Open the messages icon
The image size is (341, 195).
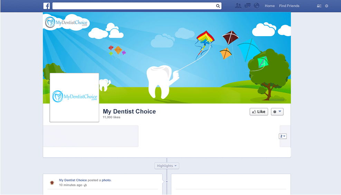247,6
